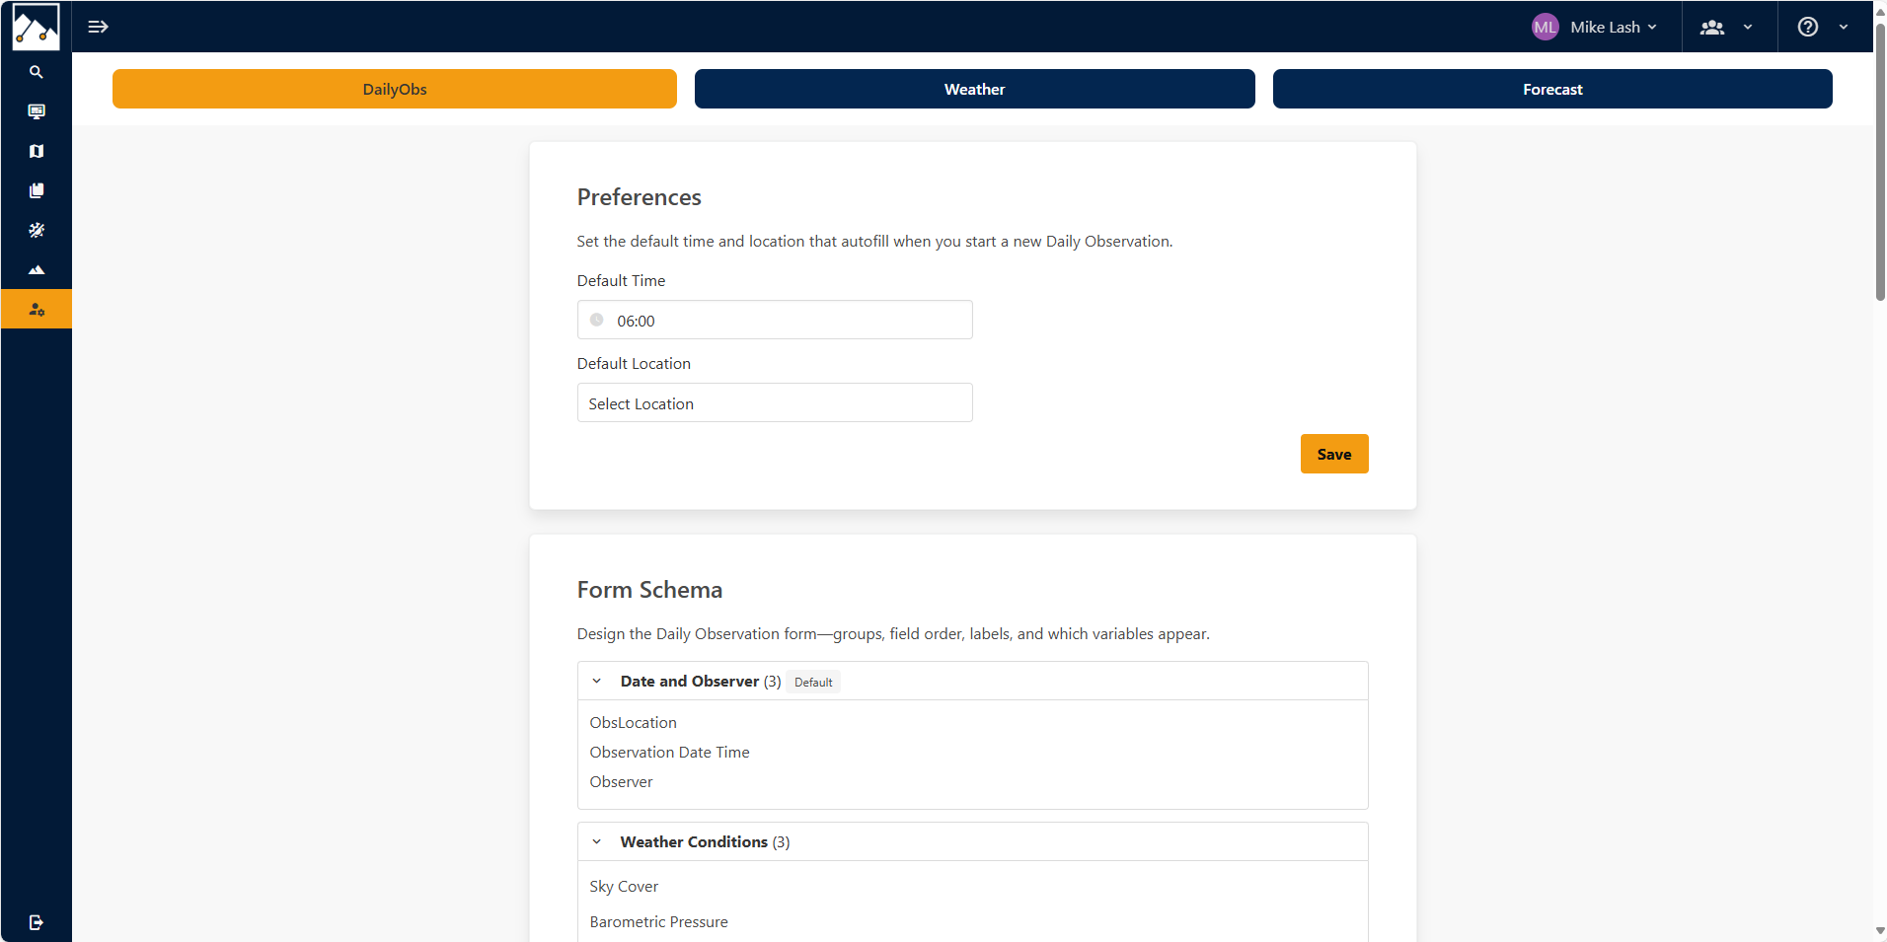Switch to the Weather tab
Viewport: 1887px width, 942px height.
pos(975,89)
